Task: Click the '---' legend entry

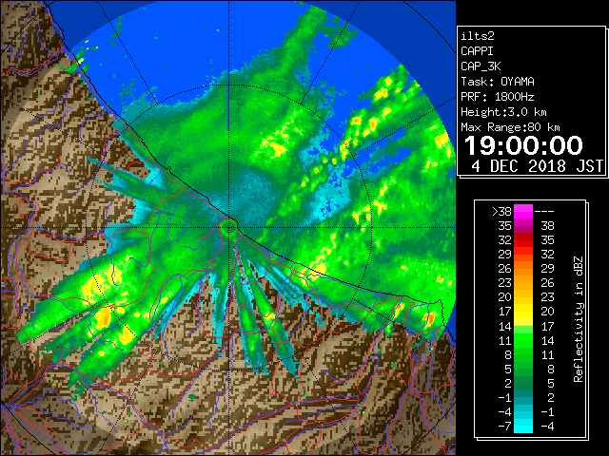Action: (544, 212)
